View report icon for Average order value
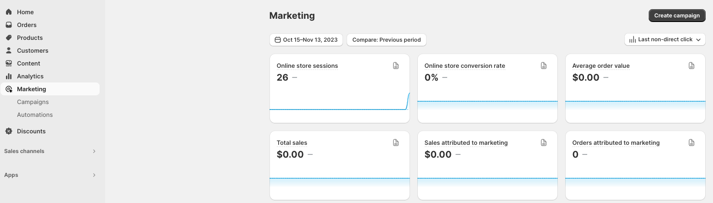The height and width of the screenshot is (203, 713). pyautogui.click(x=691, y=66)
